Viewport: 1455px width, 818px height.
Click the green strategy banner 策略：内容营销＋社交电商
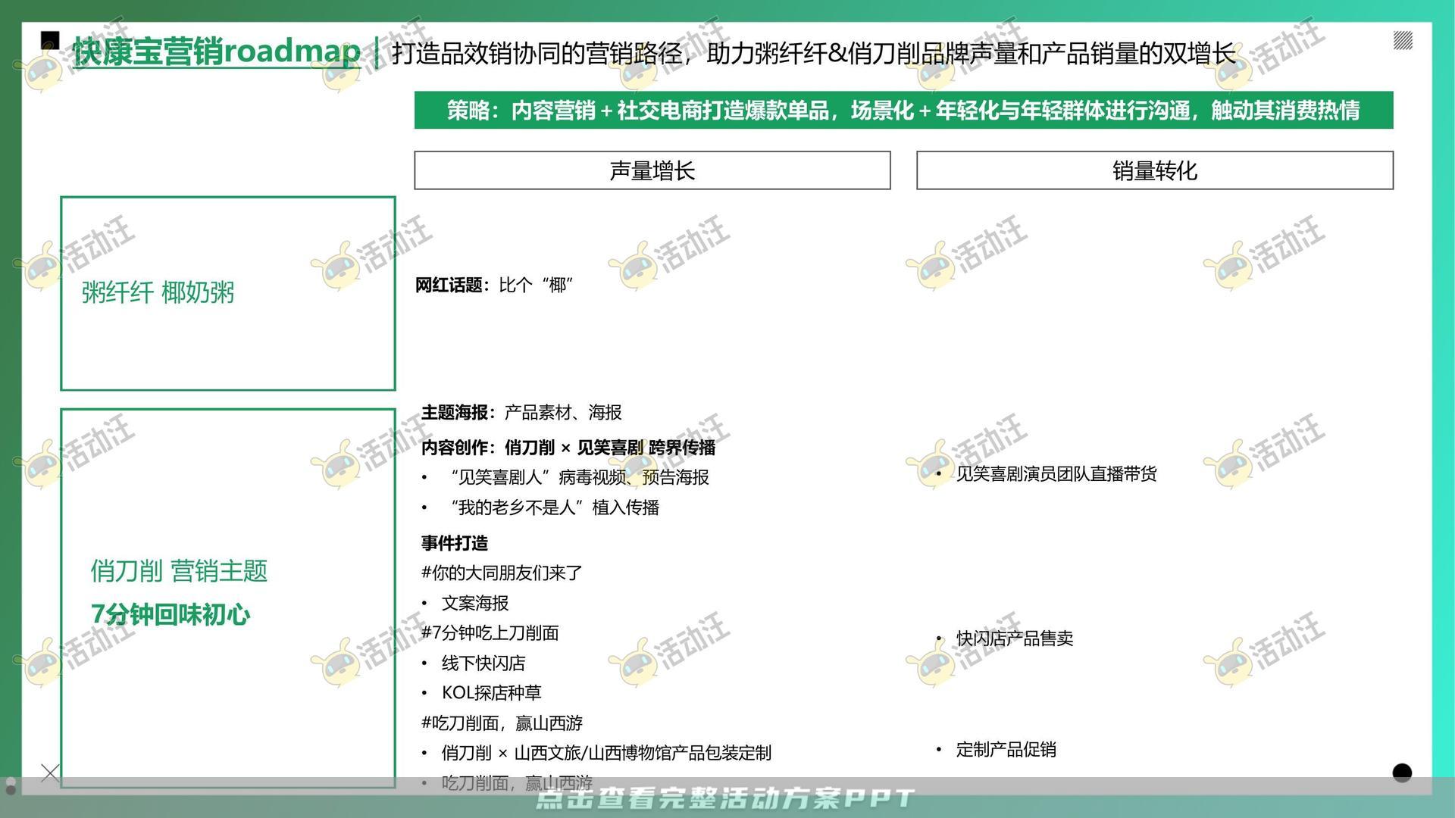coord(903,111)
